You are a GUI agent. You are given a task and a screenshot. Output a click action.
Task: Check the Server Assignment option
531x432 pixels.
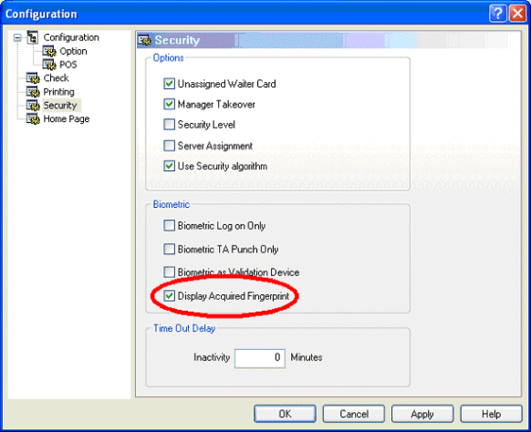pyautogui.click(x=169, y=146)
